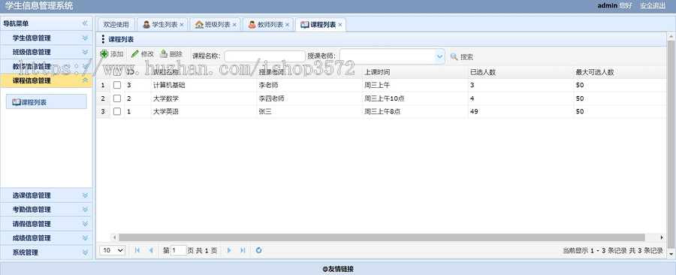Image resolution: width=676 pixels, height=275 pixels.
Task: Go to next page of records
Action: (x=229, y=250)
